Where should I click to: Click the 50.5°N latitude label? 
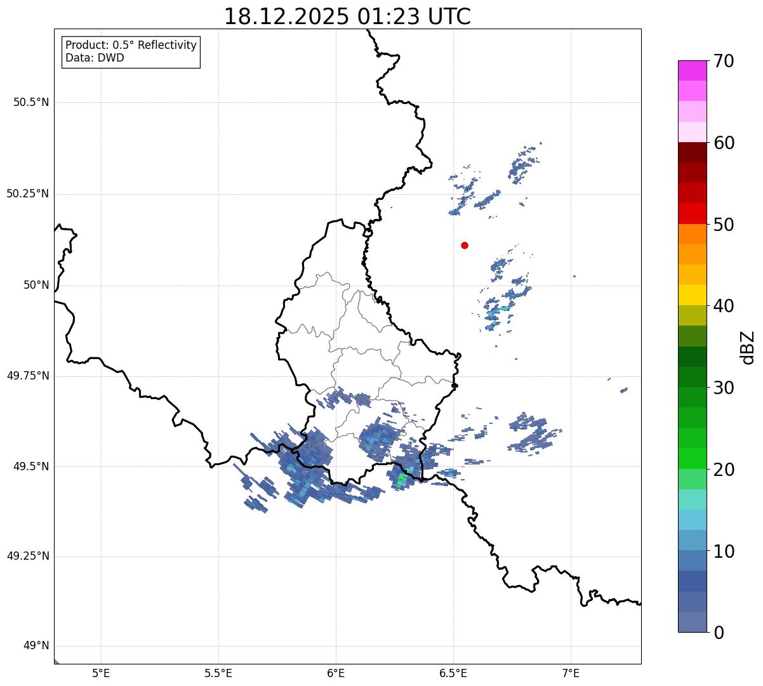tap(31, 103)
